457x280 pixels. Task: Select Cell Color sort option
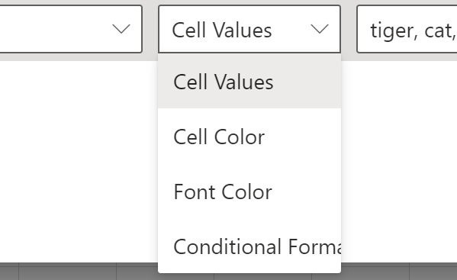point(249,137)
